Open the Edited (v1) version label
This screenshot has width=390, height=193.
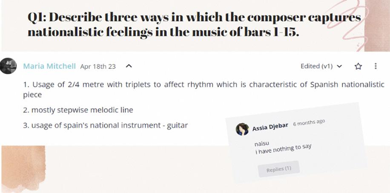pos(316,66)
